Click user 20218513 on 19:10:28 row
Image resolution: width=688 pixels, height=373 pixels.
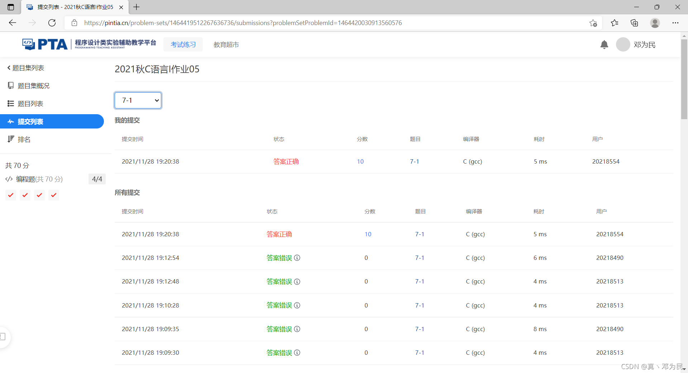point(610,305)
